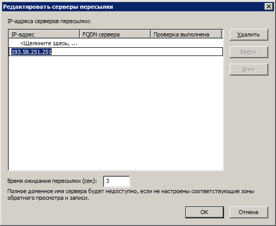This screenshot has width=276, height=226.
Task: Click empty white area below the server list
Action: [x=116, y=112]
